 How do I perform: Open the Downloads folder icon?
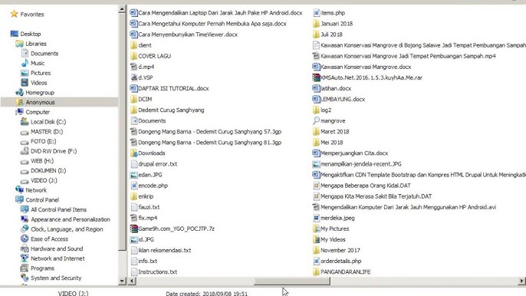[134, 153]
